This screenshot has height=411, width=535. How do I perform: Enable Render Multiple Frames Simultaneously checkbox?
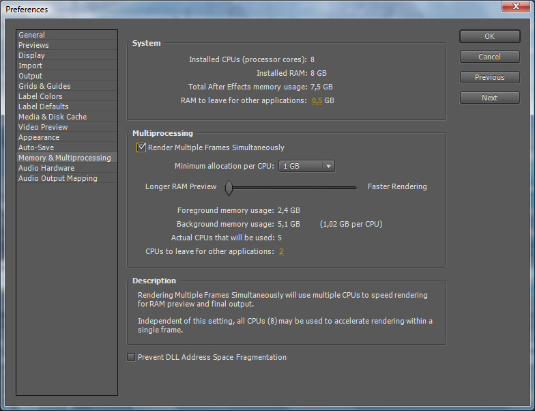(142, 147)
